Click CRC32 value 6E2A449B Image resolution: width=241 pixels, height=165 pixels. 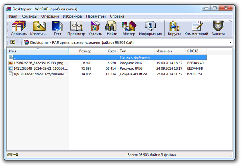195,68
